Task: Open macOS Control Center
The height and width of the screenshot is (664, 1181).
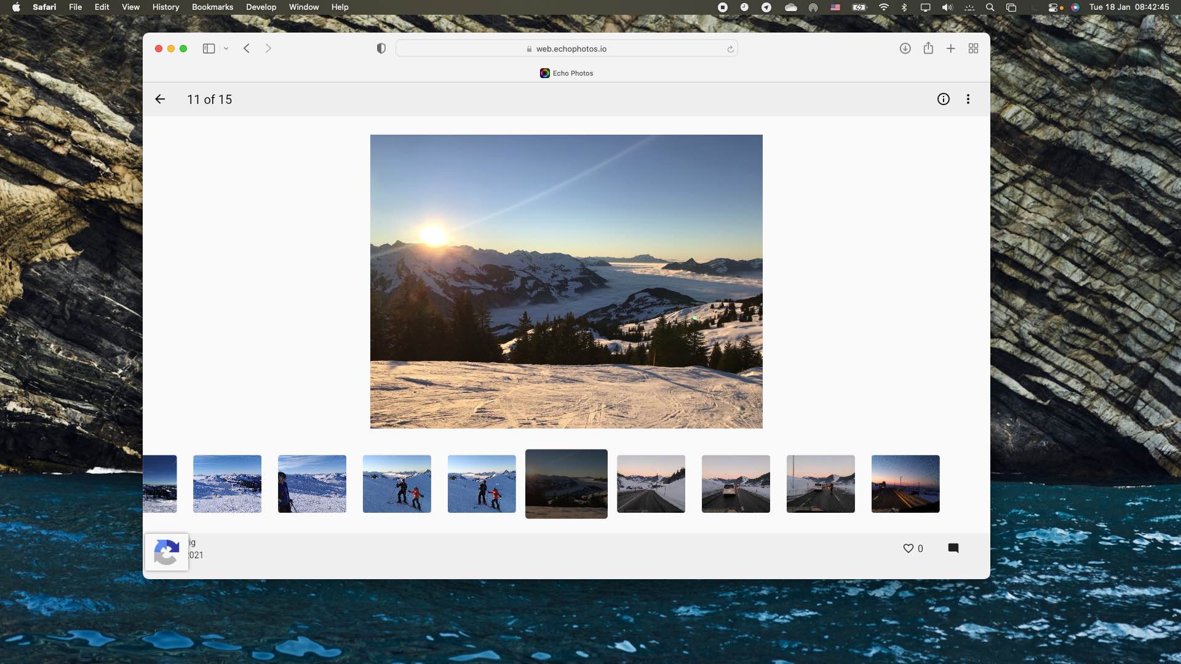Action: click(x=1053, y=7)
